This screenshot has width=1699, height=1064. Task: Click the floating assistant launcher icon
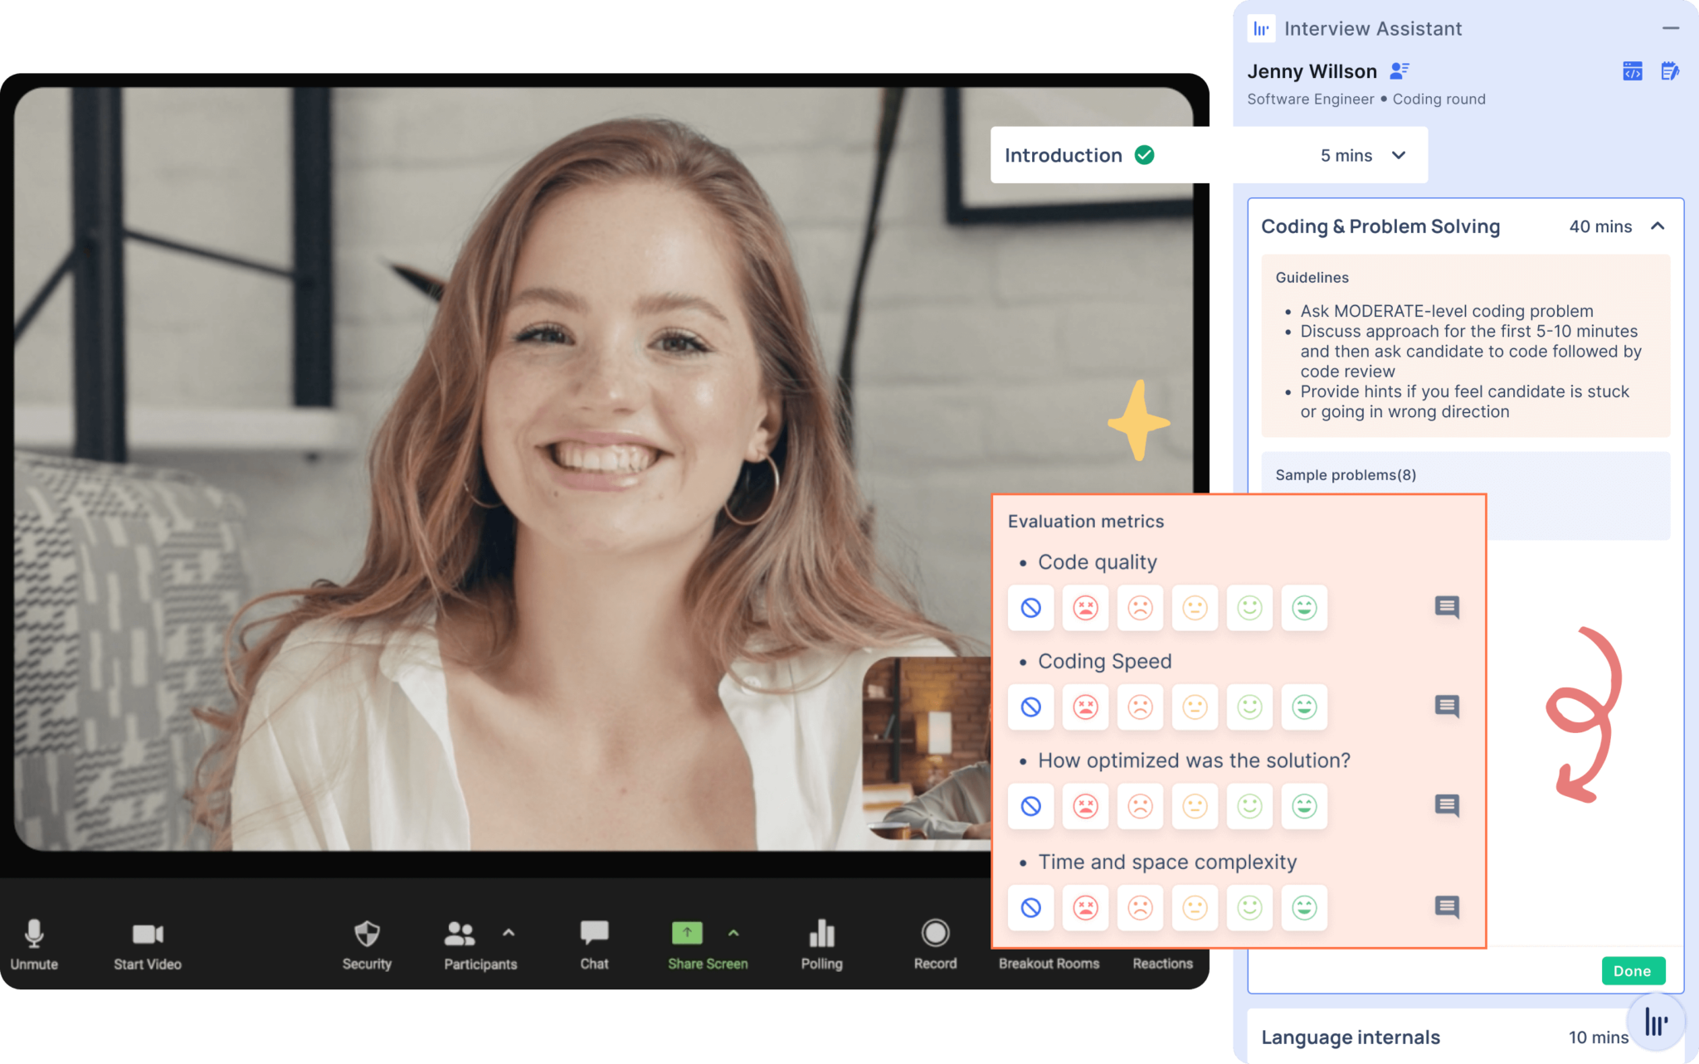point(1656,1022)
